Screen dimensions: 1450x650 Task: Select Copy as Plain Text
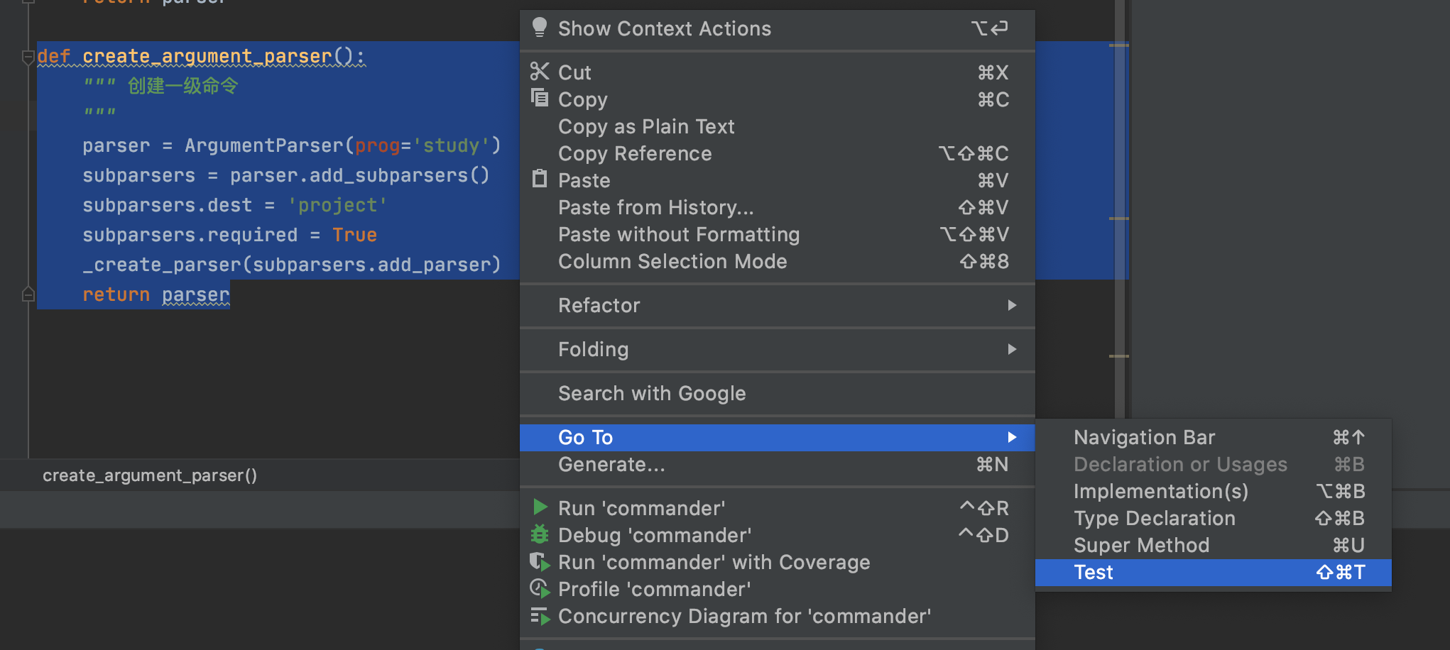click(777, 126)
